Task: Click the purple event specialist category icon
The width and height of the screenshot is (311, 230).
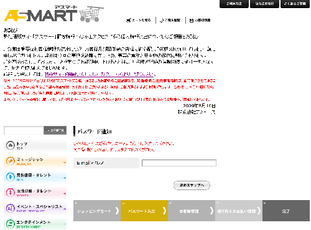Action: tap(10, 208)
